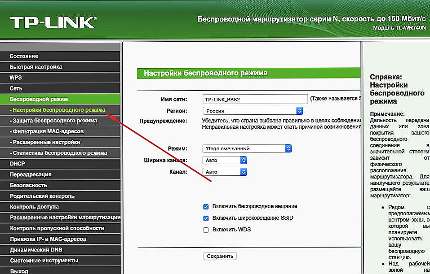
Task: Go to Фильтрация MAC-адресов
Action: tap(60, 131)
